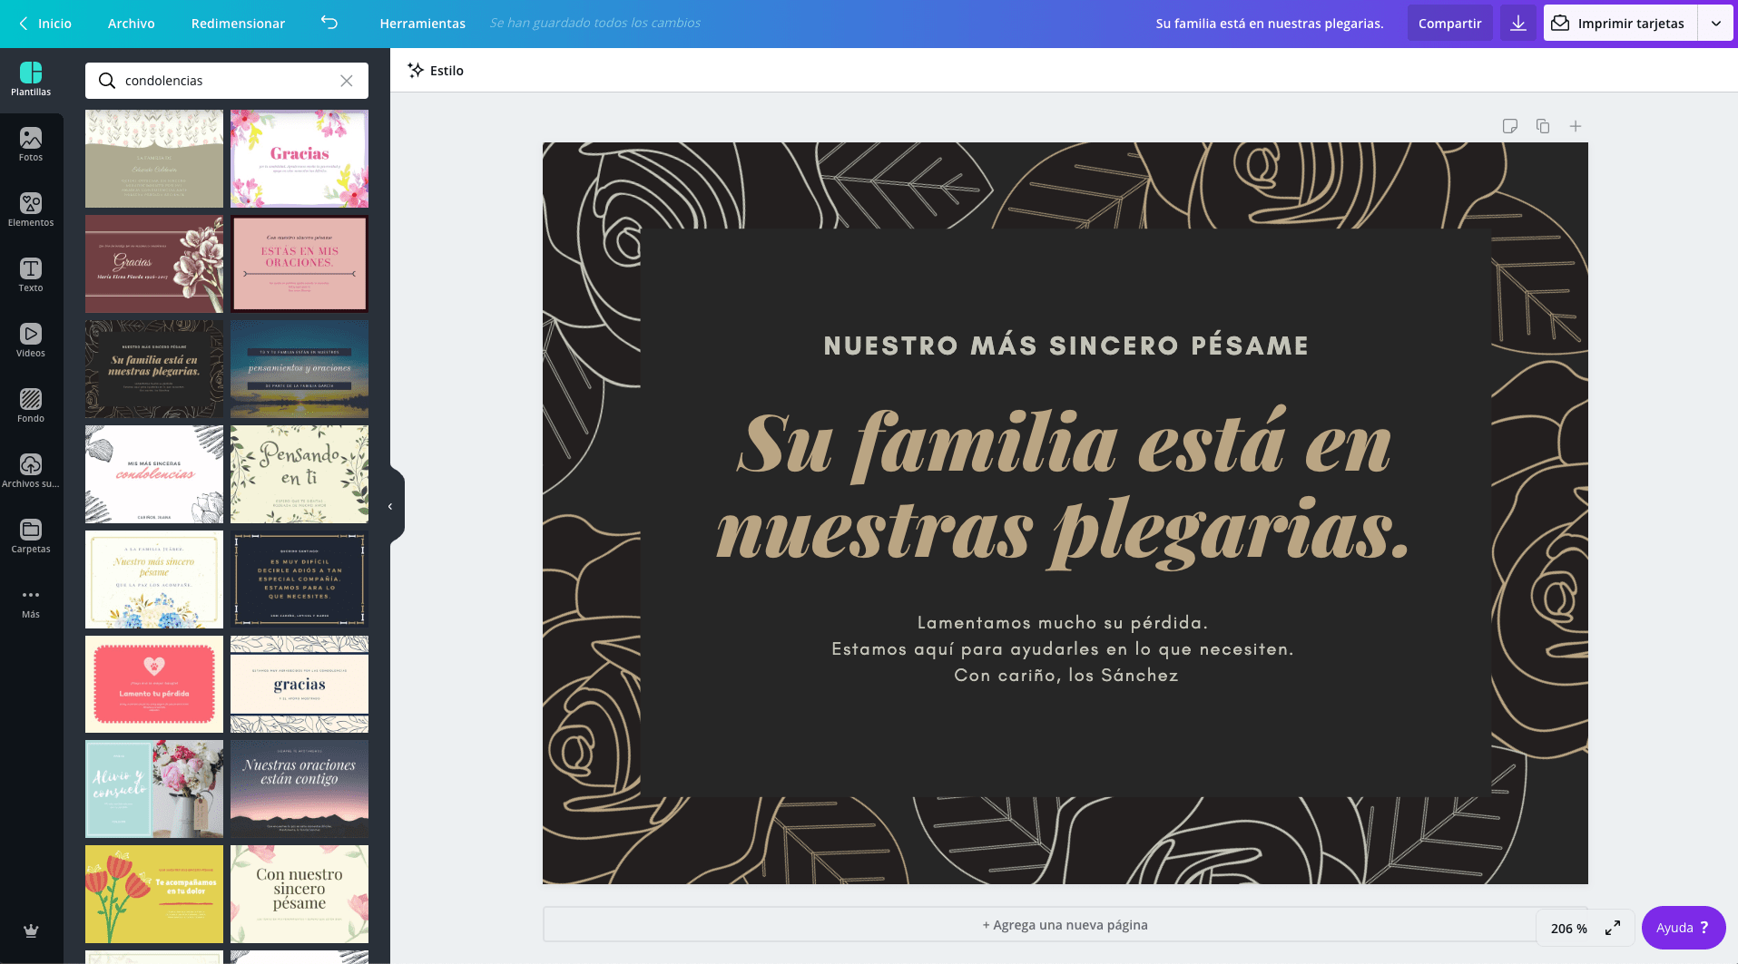Select the maroon Gracias flower template
The height and width of the screenshot is (964, 1738).
(x=154, y=264)
